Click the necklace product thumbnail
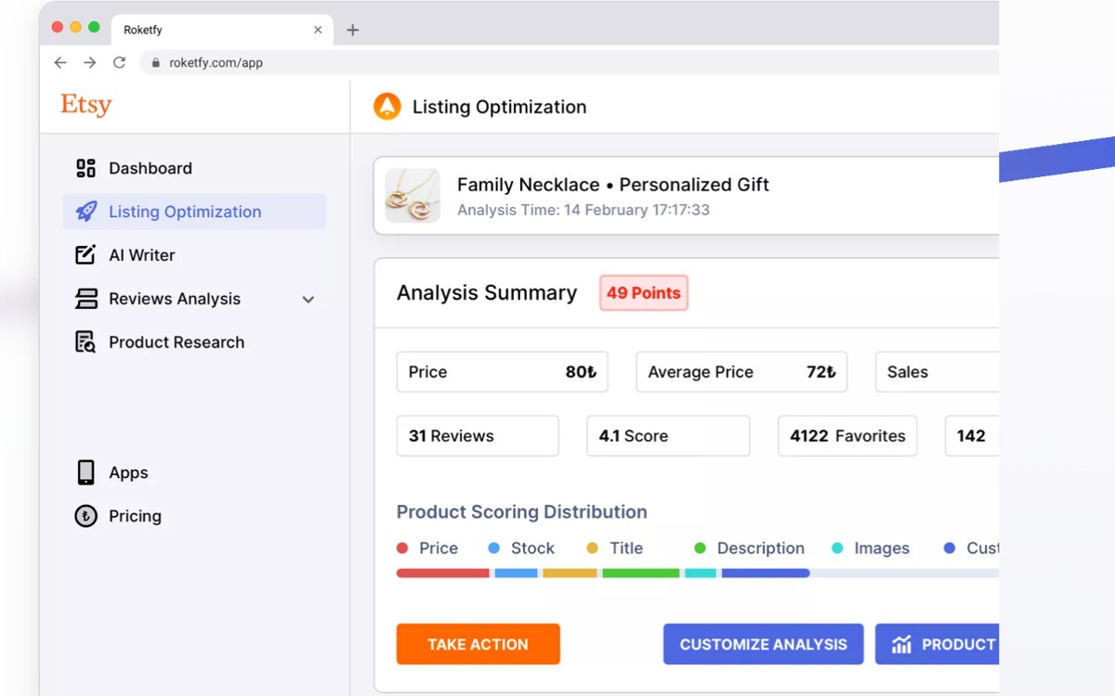 (413, 196)
